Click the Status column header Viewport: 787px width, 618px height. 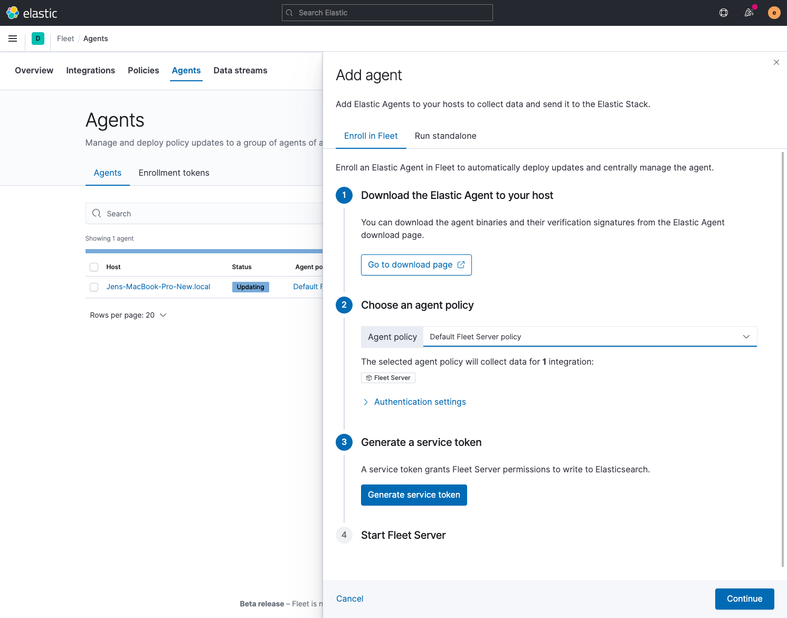242,267
